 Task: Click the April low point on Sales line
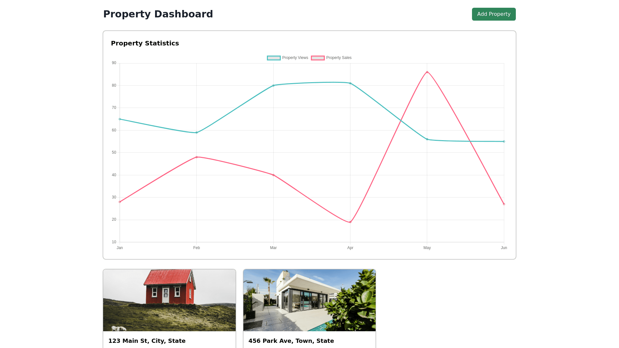coord(350,222)
